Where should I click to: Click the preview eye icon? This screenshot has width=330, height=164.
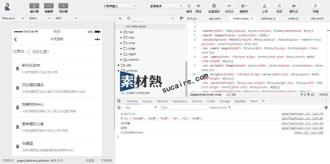tap(198, 6)
